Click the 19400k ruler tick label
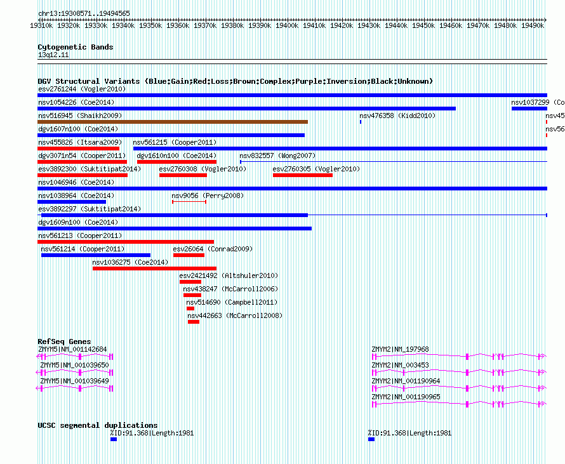 pos(287,25)
